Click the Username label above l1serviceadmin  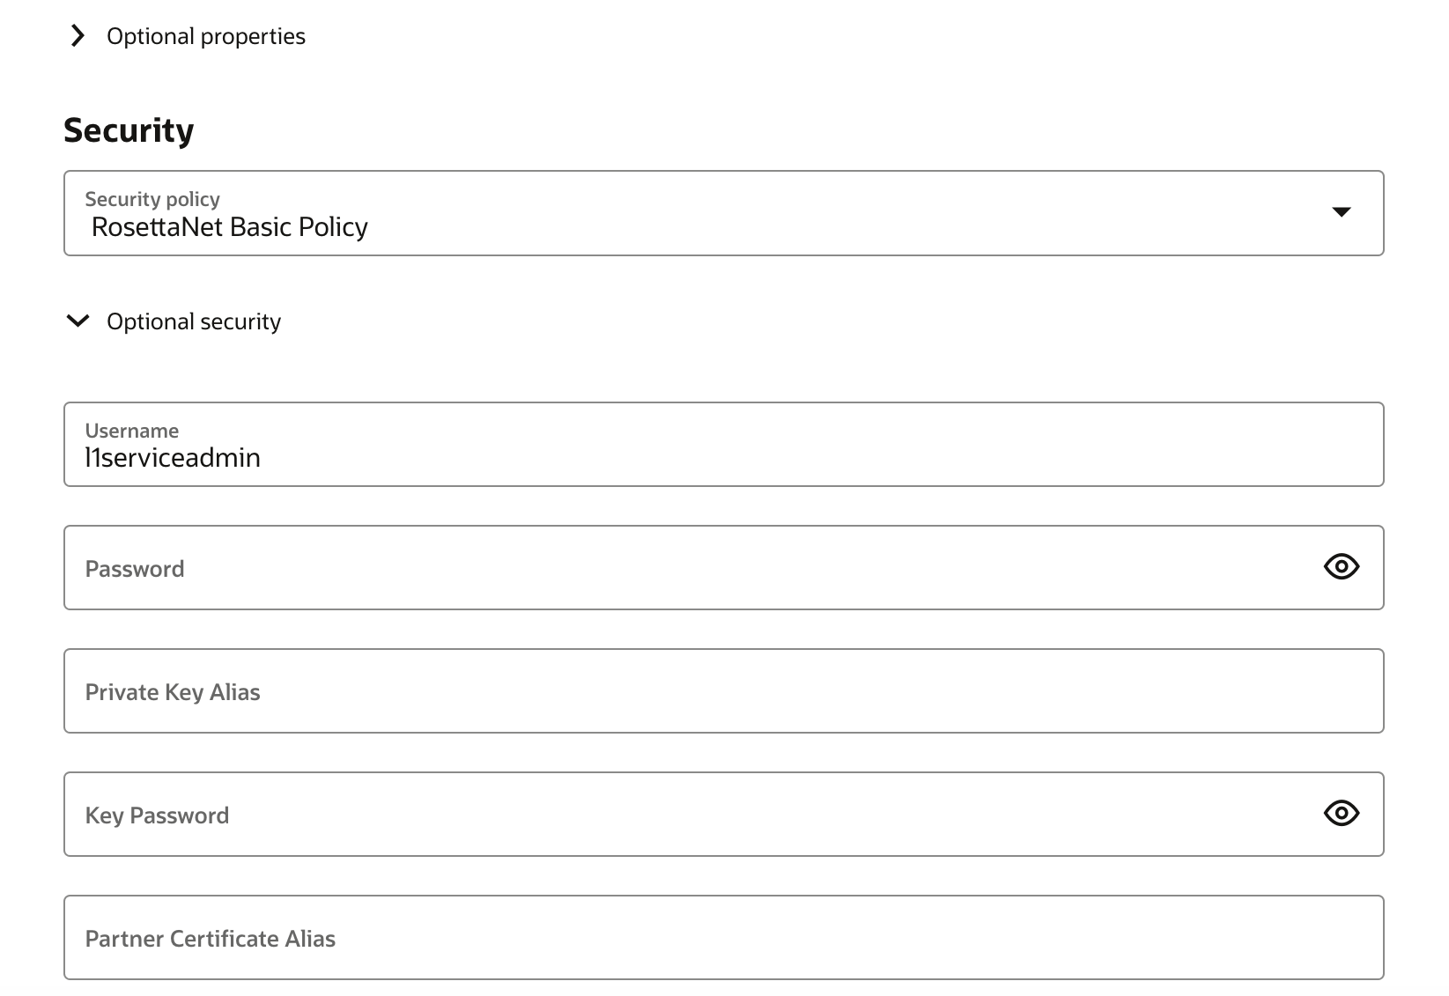coord(131,431)
